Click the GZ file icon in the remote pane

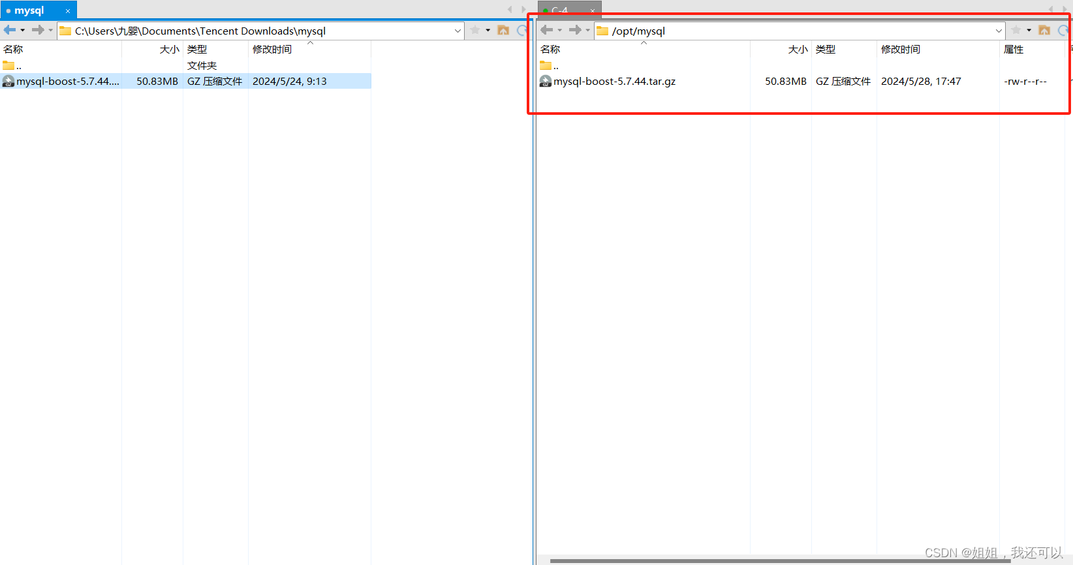coord(546,81)
